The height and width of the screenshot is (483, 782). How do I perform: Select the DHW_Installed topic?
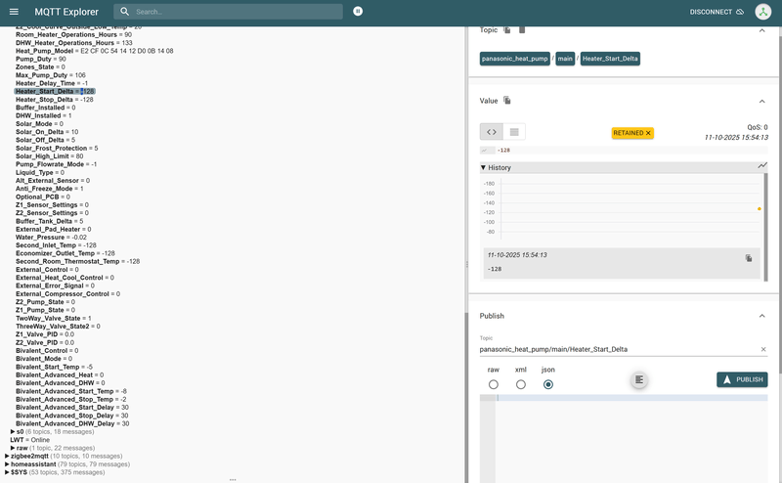click(x=43, y=115)
